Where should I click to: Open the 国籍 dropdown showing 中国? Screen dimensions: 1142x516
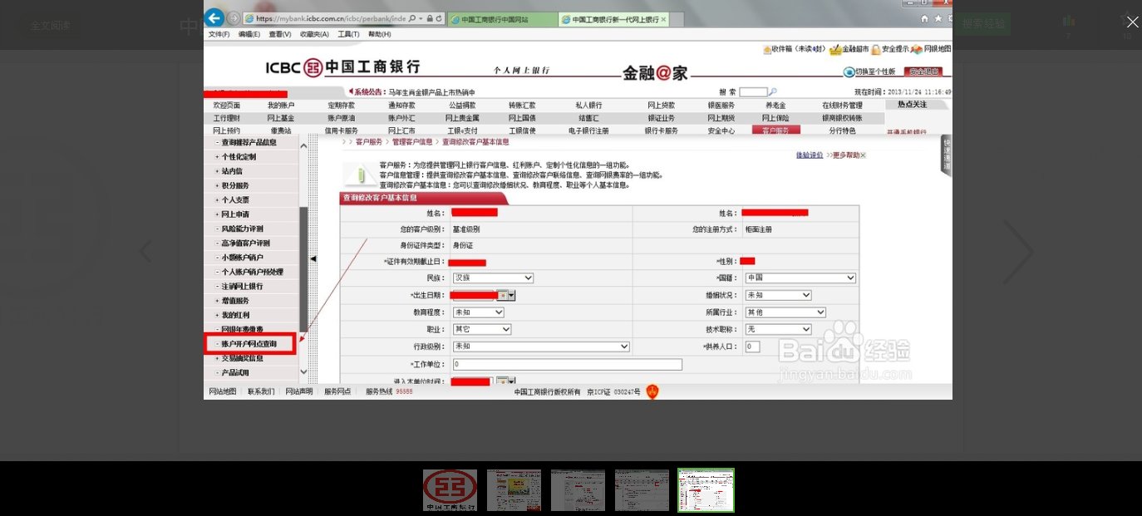(x=800, y=278)
